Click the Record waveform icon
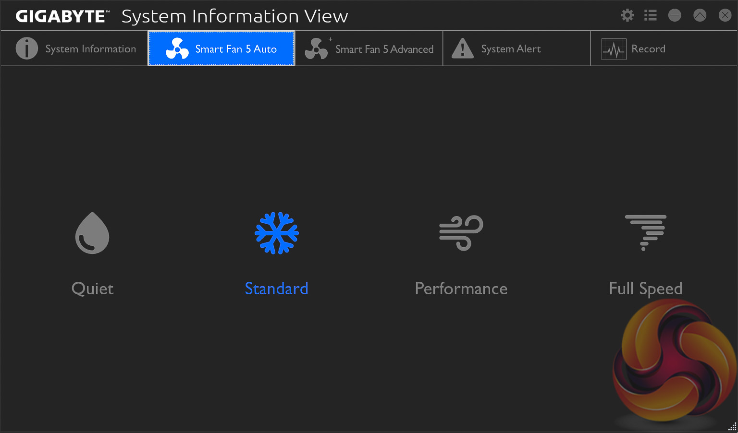 [614, 49]
